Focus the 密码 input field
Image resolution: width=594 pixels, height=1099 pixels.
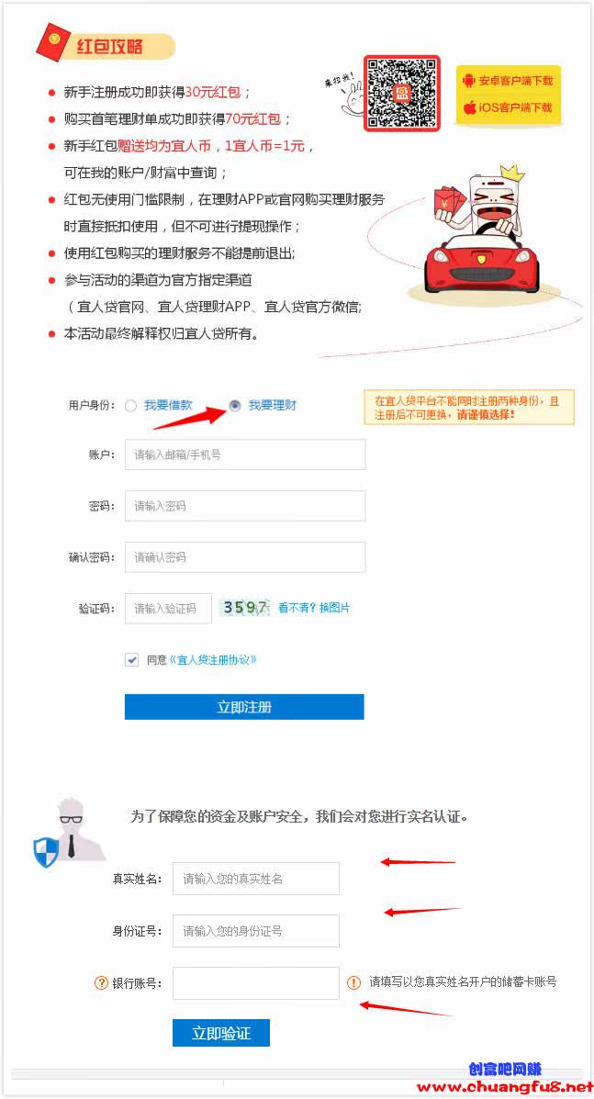[x=245, y=505]
